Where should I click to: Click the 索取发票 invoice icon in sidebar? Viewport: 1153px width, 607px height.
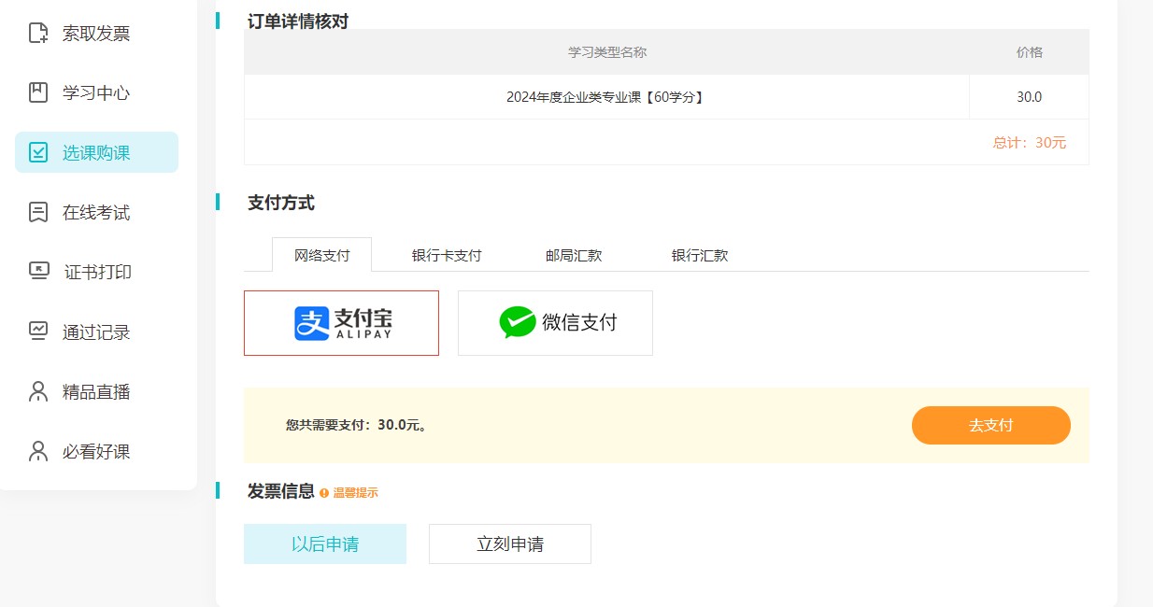pos(38,34)
